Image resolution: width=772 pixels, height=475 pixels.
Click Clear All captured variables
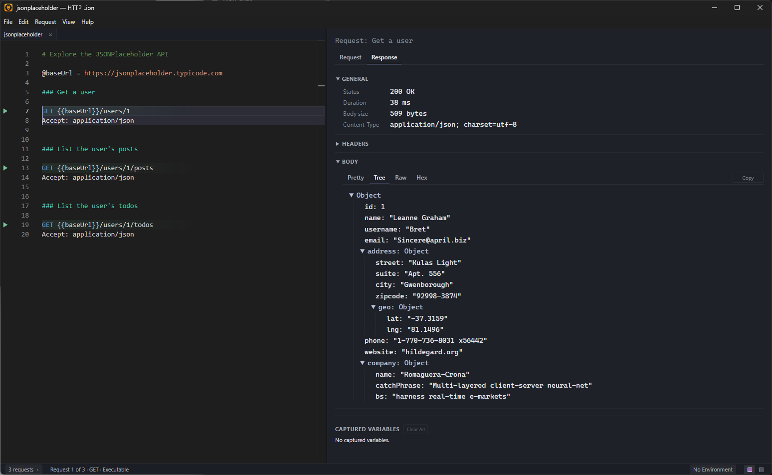coord(415,430)
